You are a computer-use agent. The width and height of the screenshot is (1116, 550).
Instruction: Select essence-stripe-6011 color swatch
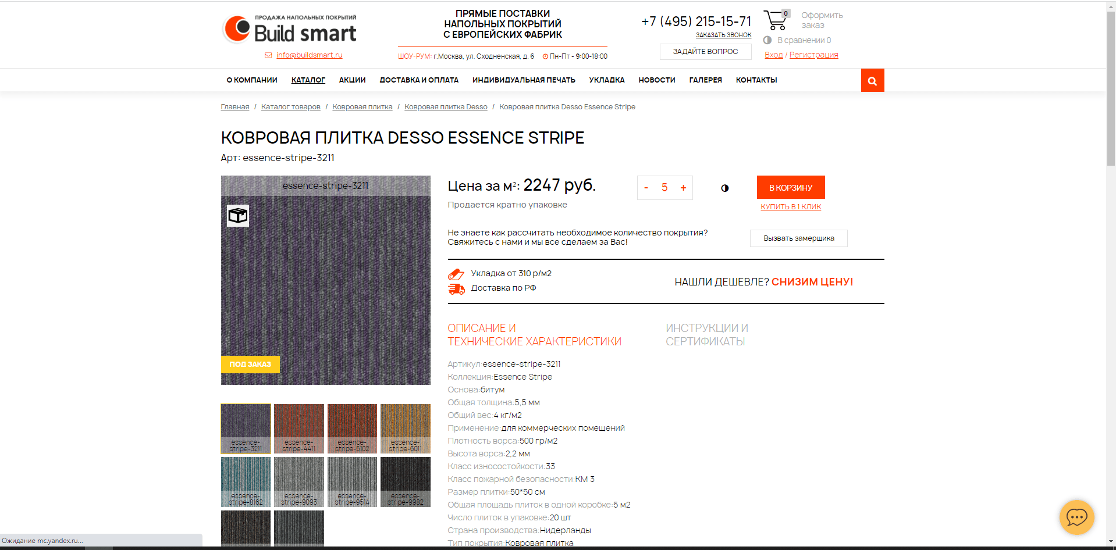tap(406, 428)
